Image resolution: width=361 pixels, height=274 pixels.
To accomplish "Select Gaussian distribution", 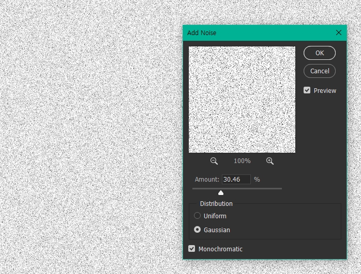I will [197, 230].
